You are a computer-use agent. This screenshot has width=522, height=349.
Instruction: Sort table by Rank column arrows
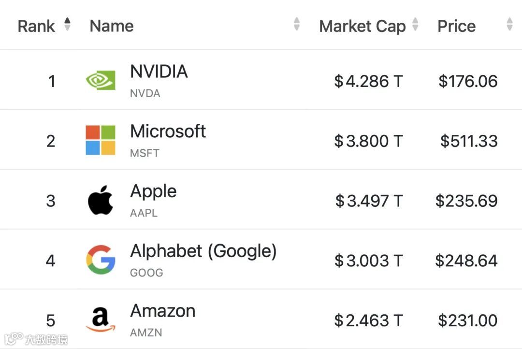(67, 25)
